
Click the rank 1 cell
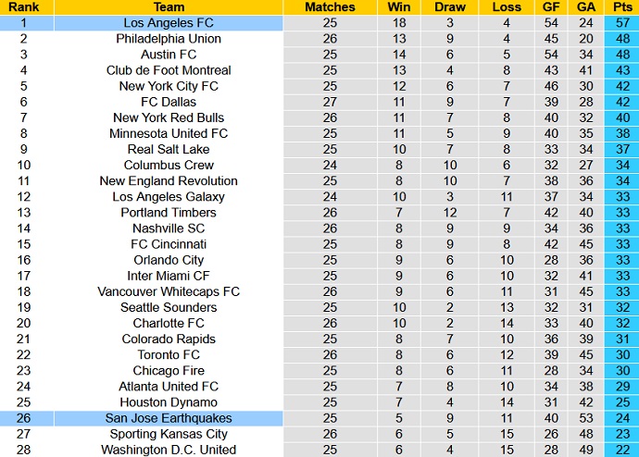(x=26, y=23)
